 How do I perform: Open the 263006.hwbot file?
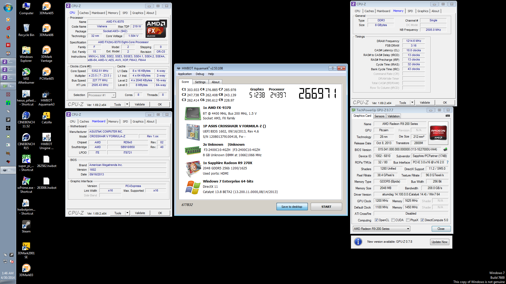pos(46,183)
